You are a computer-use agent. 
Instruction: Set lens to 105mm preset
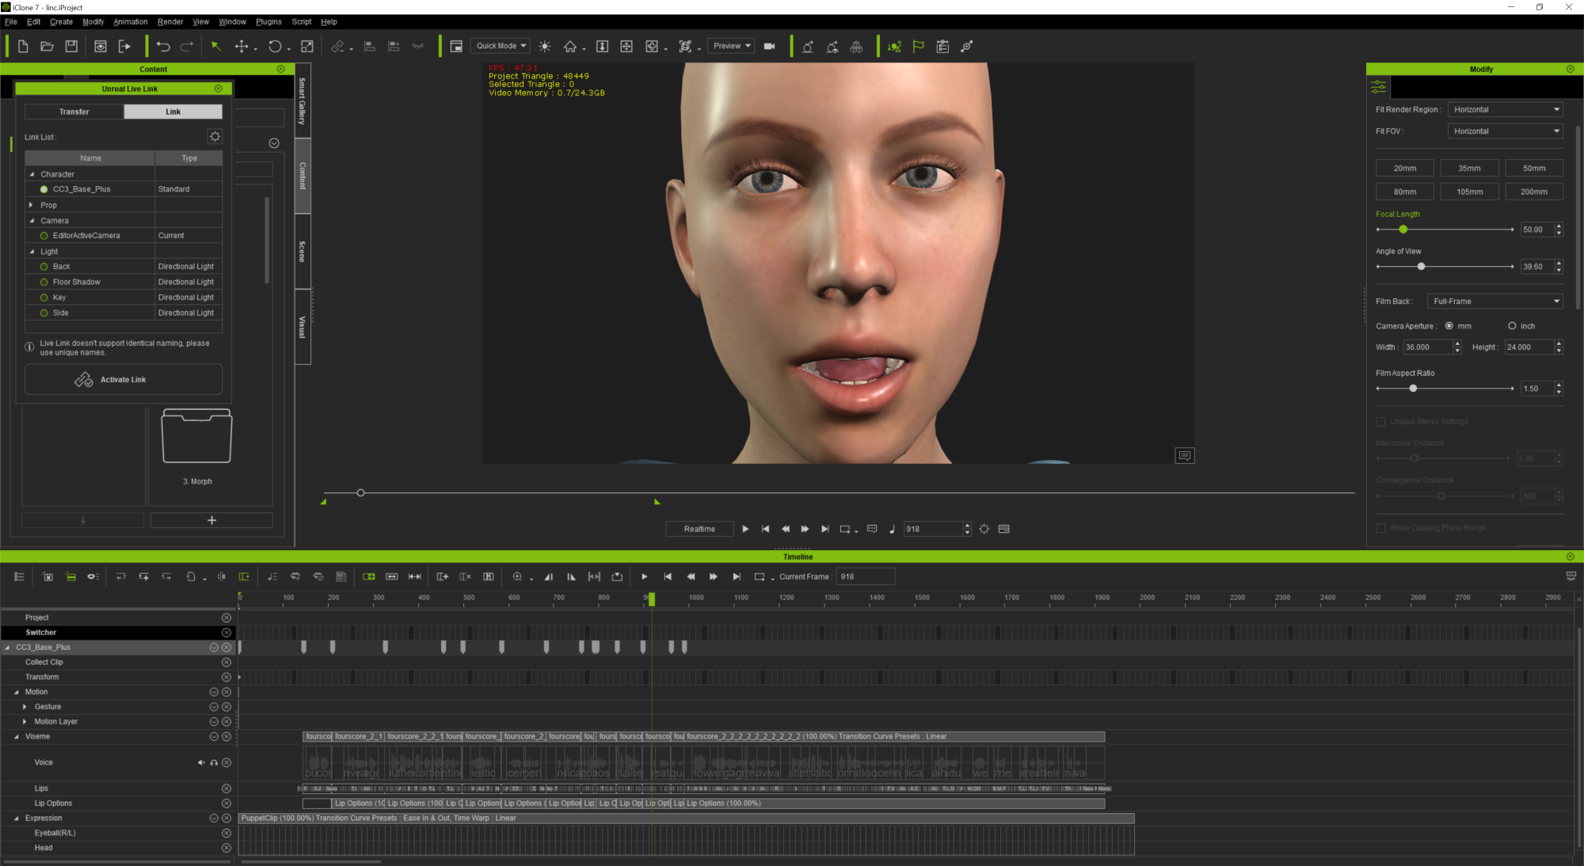pyautogui.click(x=1469, y=192)
